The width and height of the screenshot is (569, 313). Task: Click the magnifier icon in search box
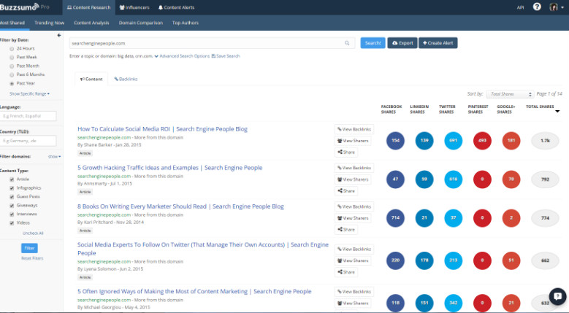pos(347,43)
